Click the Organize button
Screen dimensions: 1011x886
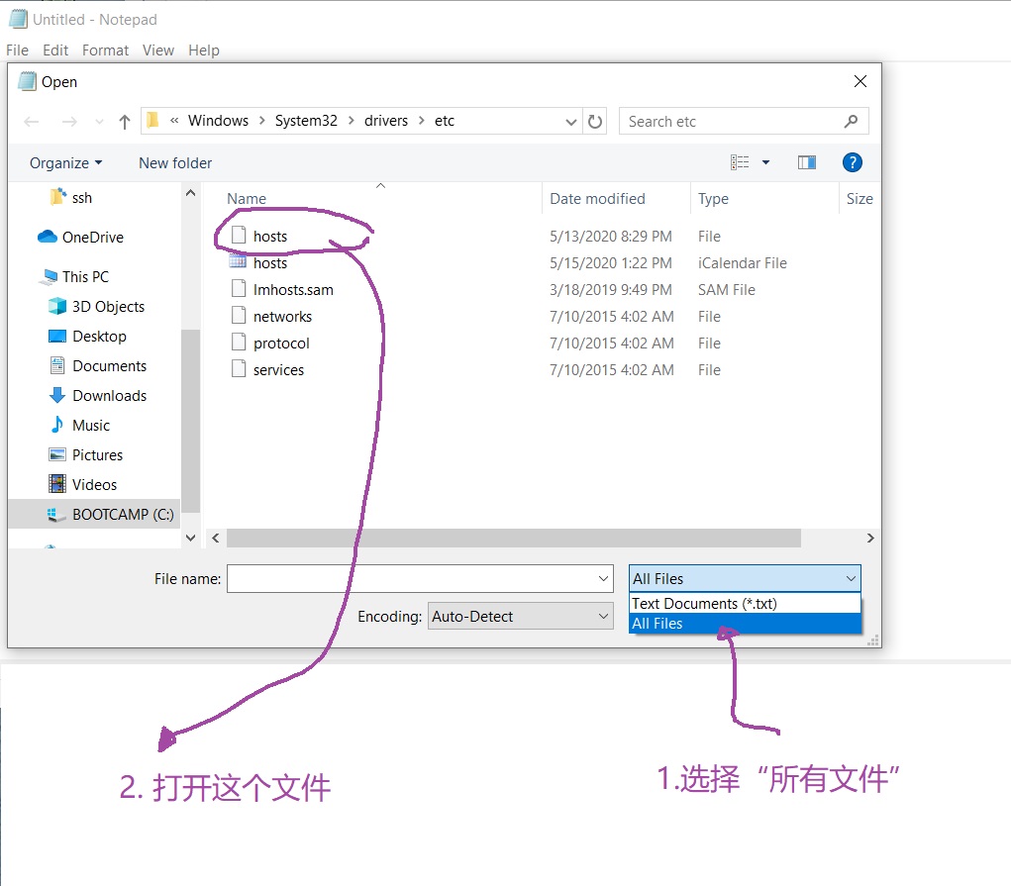coord(65,163)
